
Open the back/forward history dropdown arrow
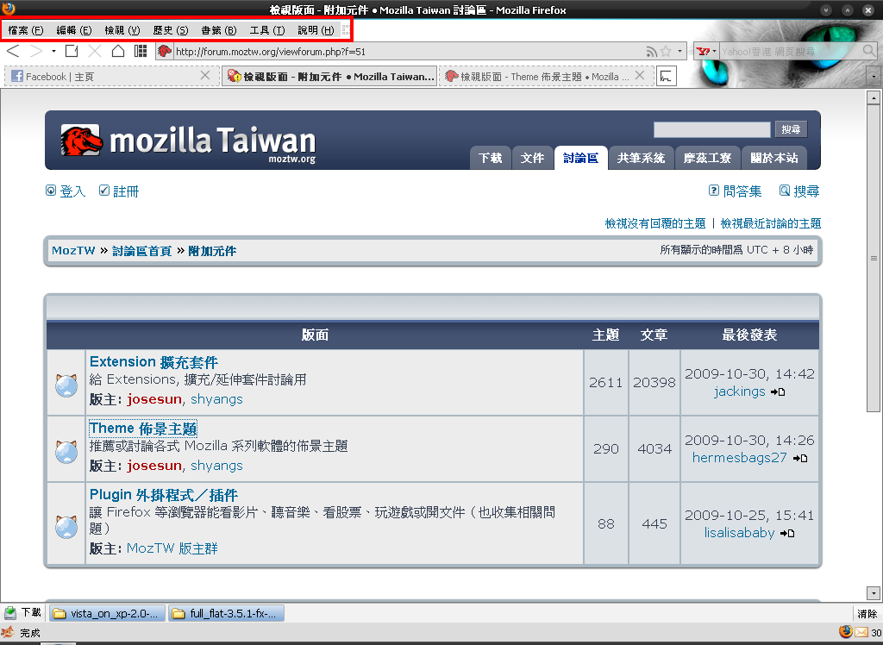(x=53, y=51)
